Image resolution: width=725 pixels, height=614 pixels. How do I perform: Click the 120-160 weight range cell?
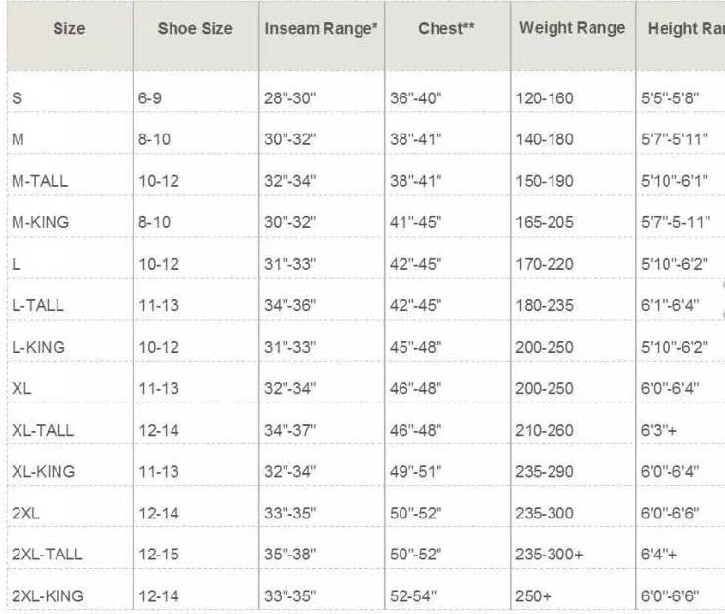click(x=545, y=98)
